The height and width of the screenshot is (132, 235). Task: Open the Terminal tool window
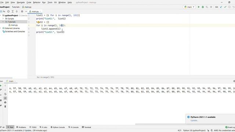click(x=87, y=127)
